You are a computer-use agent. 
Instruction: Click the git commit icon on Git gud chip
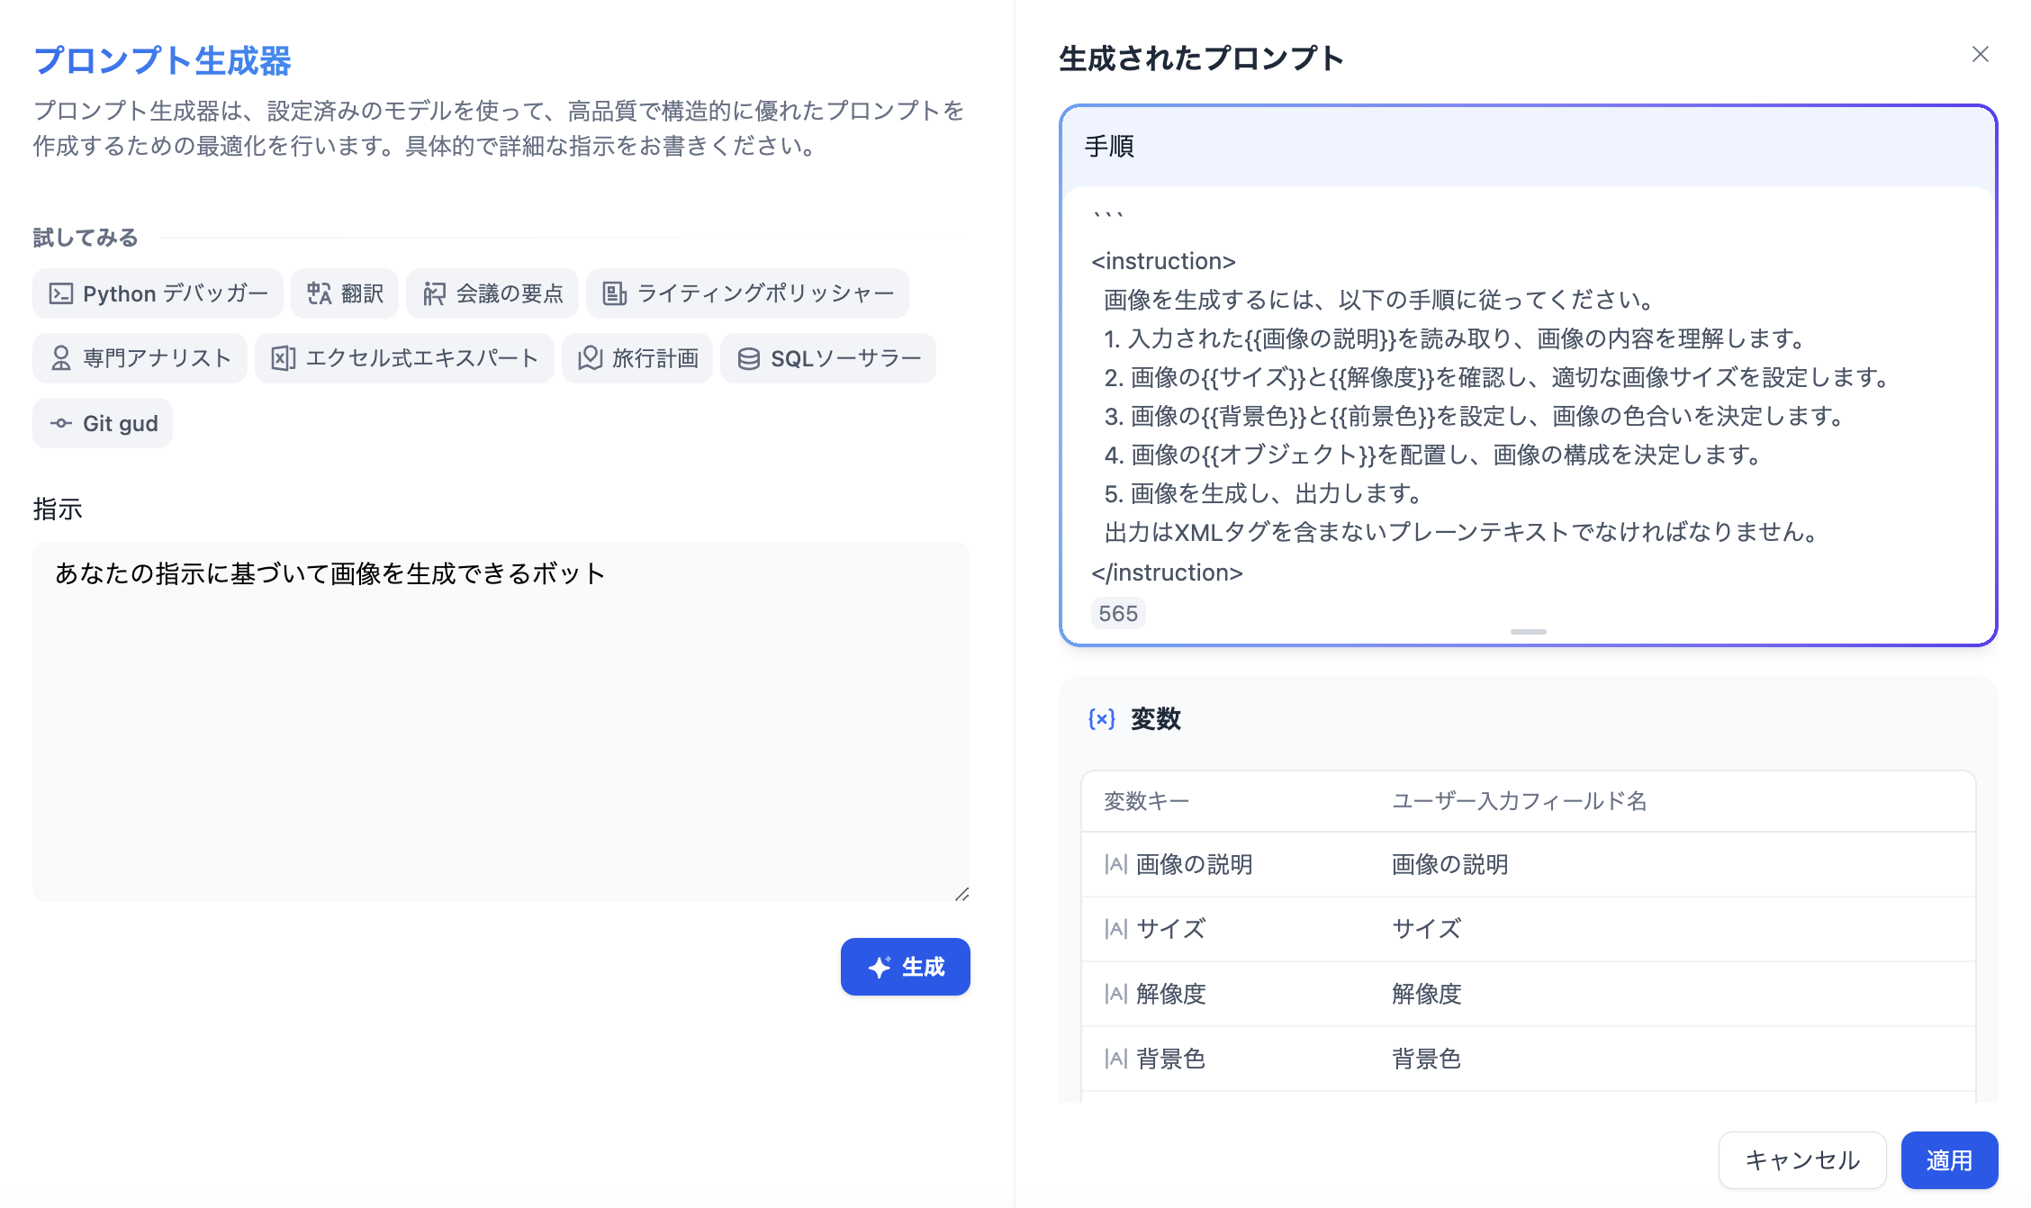tap(60, 423)
